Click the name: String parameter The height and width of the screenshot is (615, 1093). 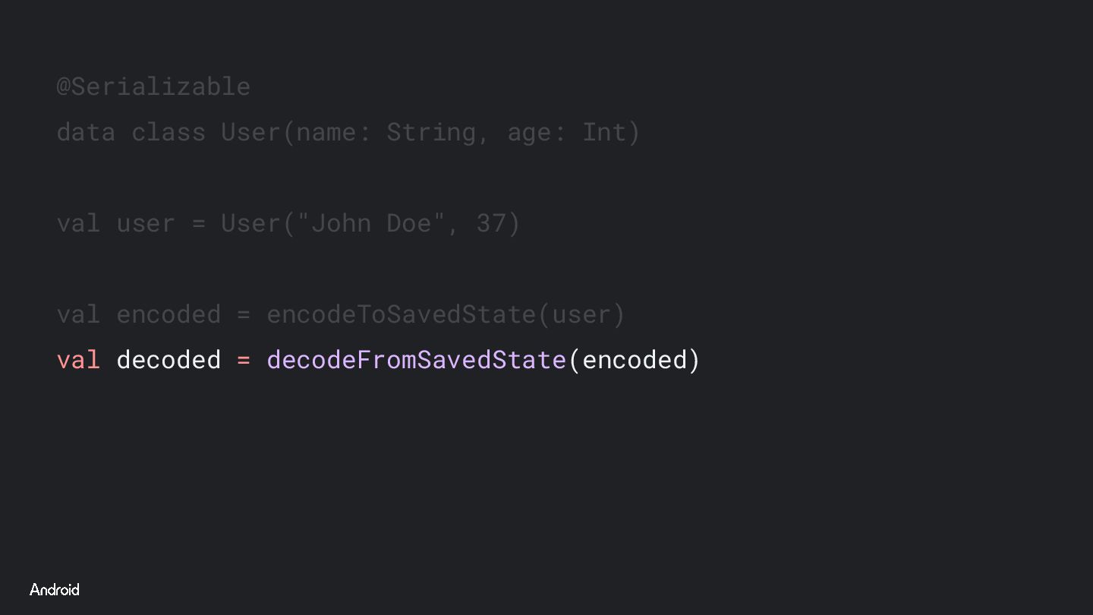coord(386,132)
